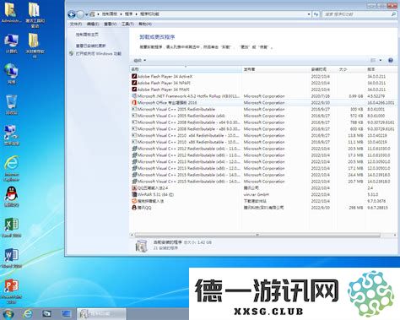The image size is (400, 320).
Task: Open 查看已安装的更新 link
Action: (x=90, y=46)
